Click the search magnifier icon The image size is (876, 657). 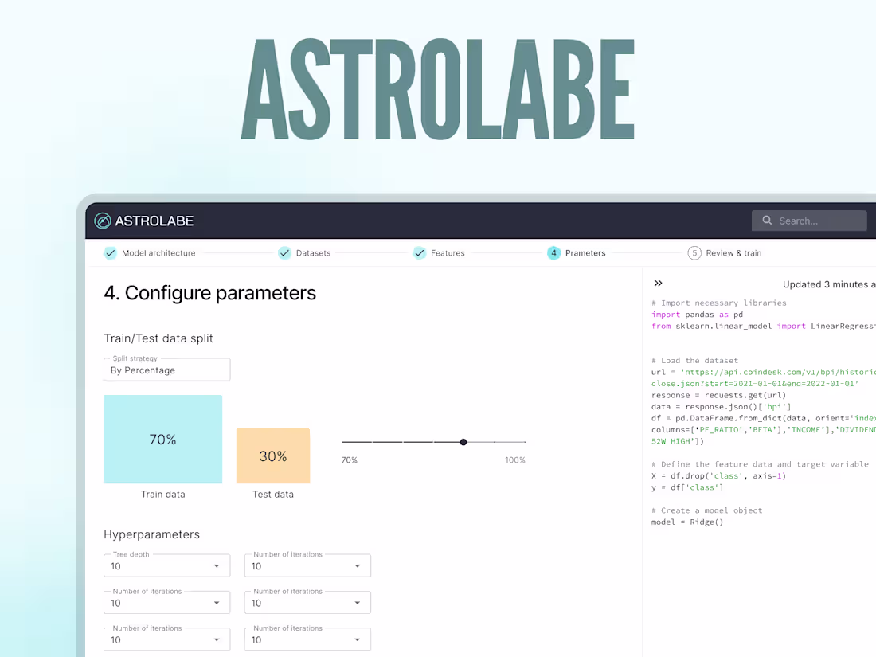(767, 221)
